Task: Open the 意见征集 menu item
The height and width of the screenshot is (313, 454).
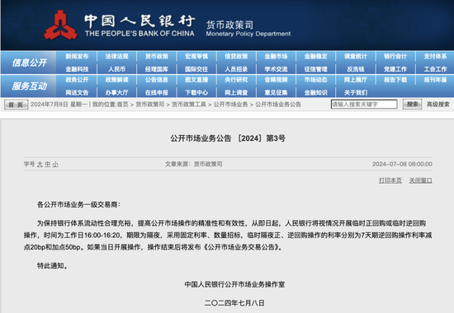Action: (277, 92)
